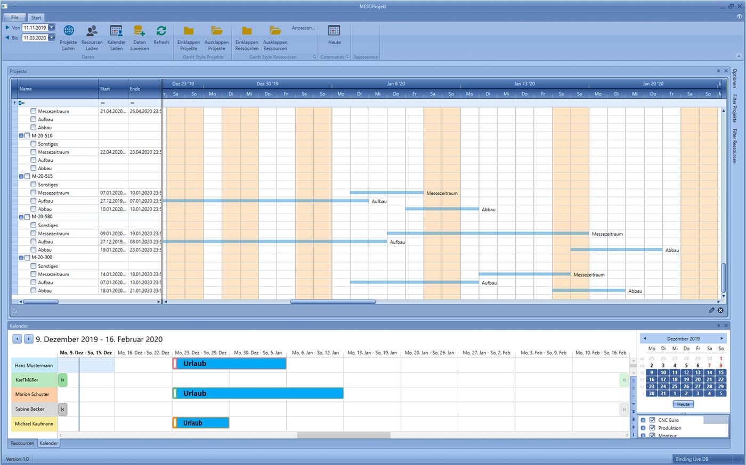
Task: Open the Filter Ressourcen side tab
Action: tap(735, 146)
